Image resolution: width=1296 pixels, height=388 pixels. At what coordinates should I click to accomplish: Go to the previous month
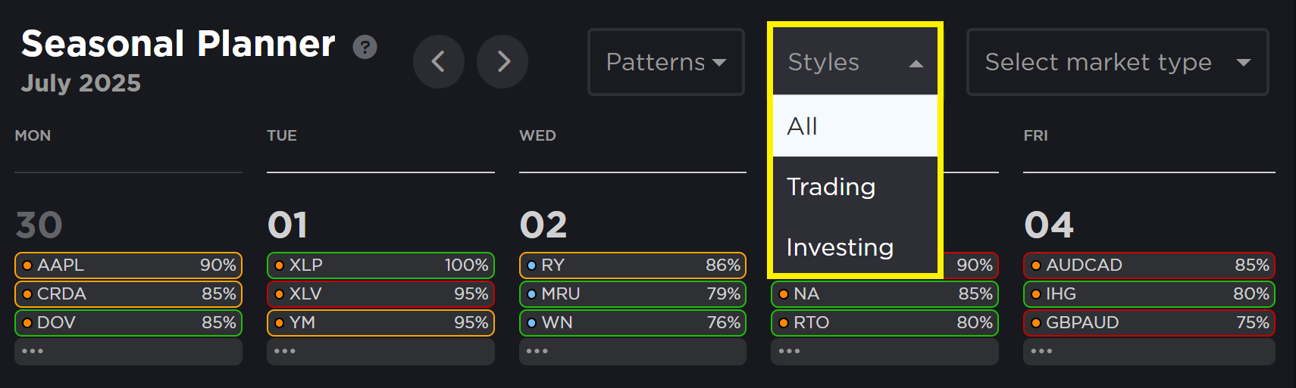click(x=439, y=61)
